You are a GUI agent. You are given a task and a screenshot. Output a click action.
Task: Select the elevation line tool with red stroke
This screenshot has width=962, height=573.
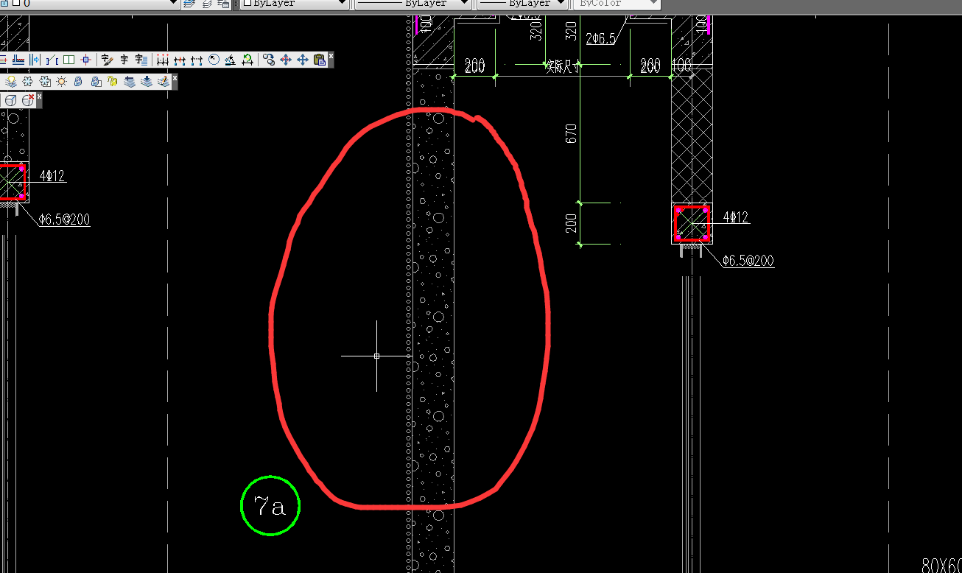tap(18, 60)
